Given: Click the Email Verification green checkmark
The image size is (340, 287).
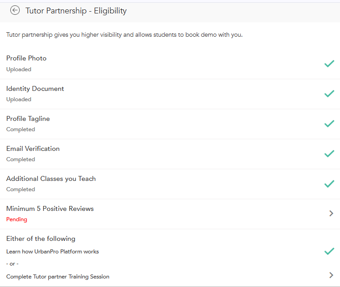Looking at the screenshot, I should [x=329, y=154].
